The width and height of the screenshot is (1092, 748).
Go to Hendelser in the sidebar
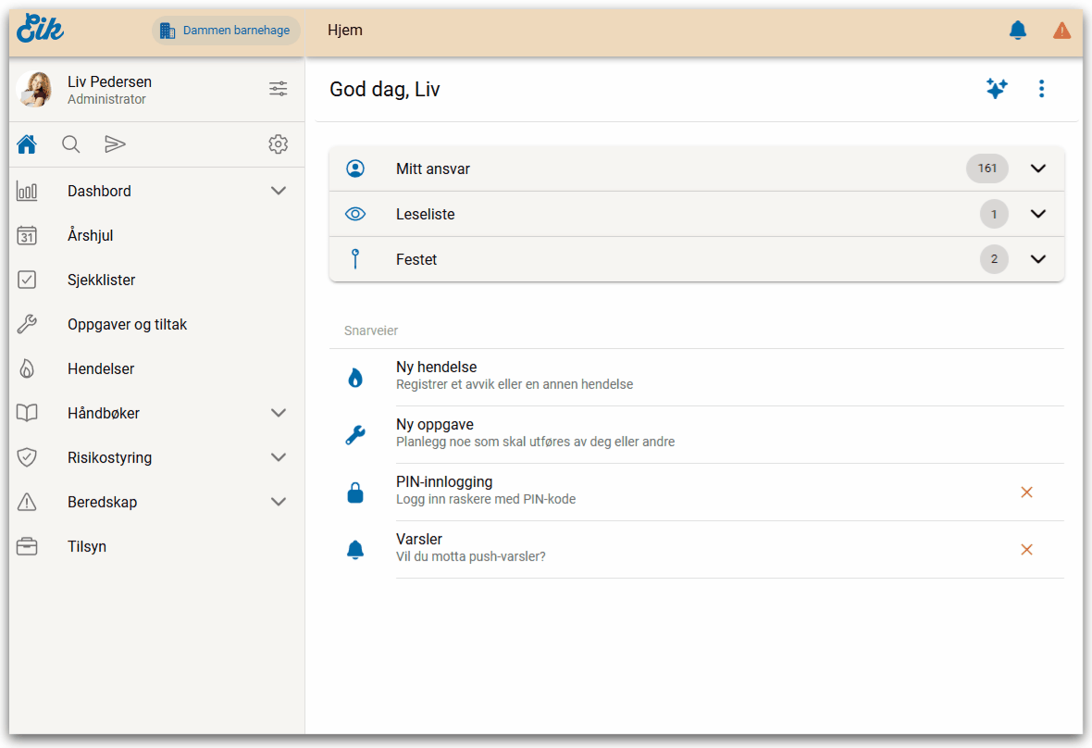101,368
